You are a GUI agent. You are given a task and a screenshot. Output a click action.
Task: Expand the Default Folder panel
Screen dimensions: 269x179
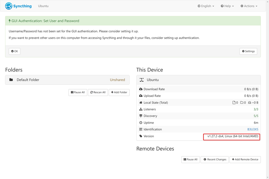pyautogui.click(x=67, y=80)
